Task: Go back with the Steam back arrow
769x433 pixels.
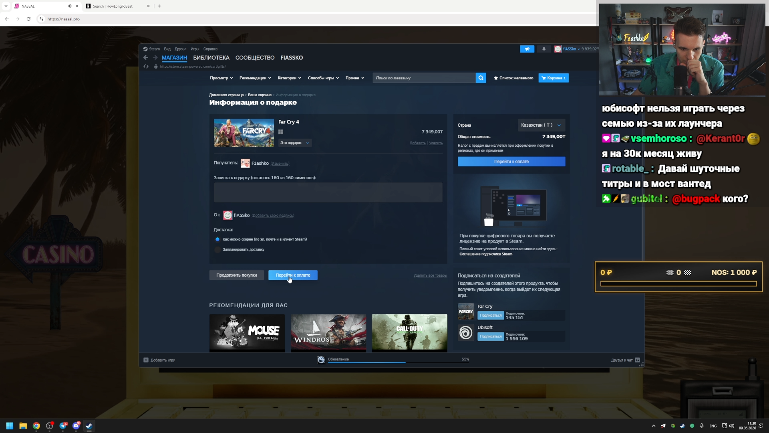Action: pyautogui.click(x=146, y=58)
